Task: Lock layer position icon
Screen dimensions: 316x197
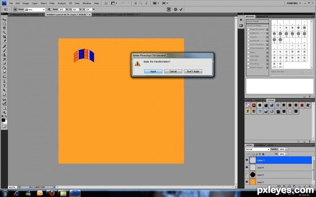Action: [x=260, y=154]
